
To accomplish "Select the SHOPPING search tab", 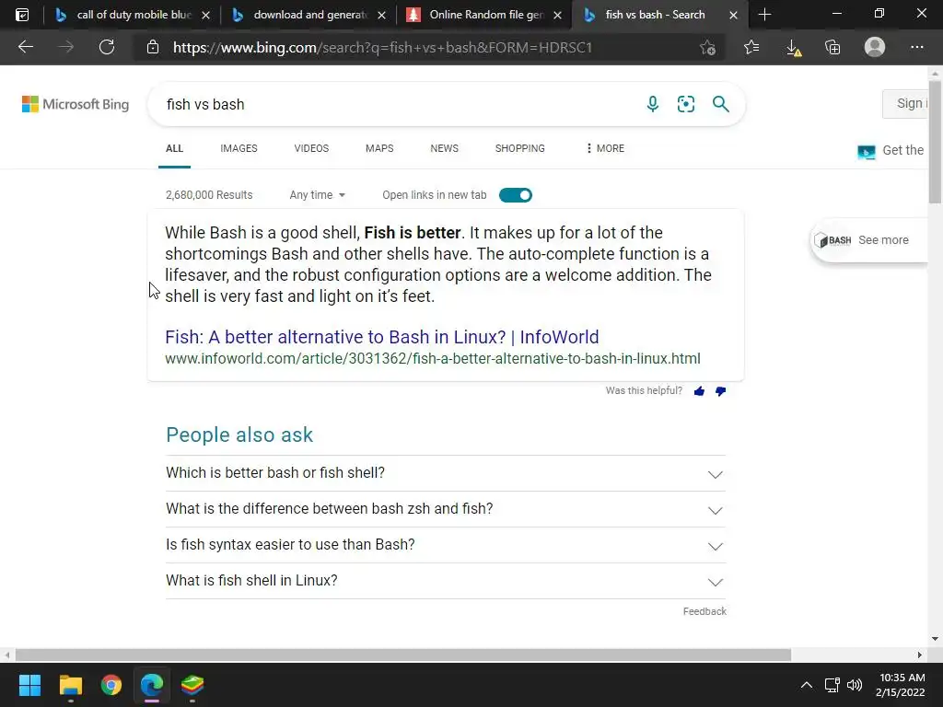I will coord(520,148).
